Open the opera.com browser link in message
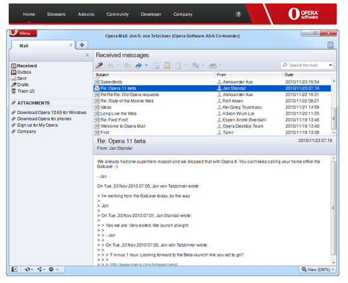 144,265
